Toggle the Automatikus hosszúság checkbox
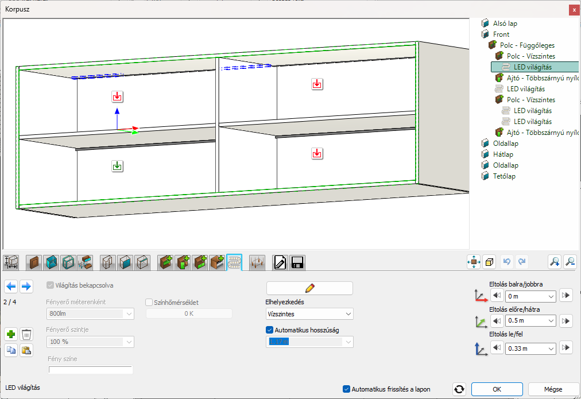Screen dimensions: 581x399 [270, 330]
